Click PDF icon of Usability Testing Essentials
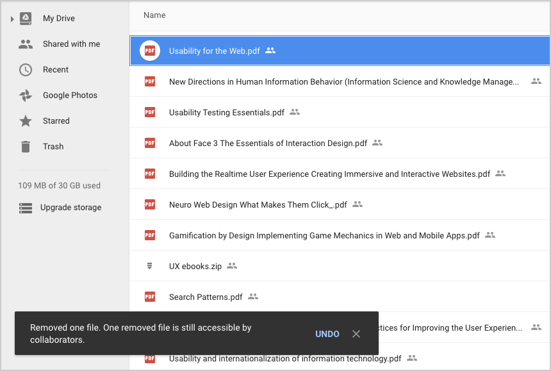This screenshot has height=371, width=551. [150, 112]
